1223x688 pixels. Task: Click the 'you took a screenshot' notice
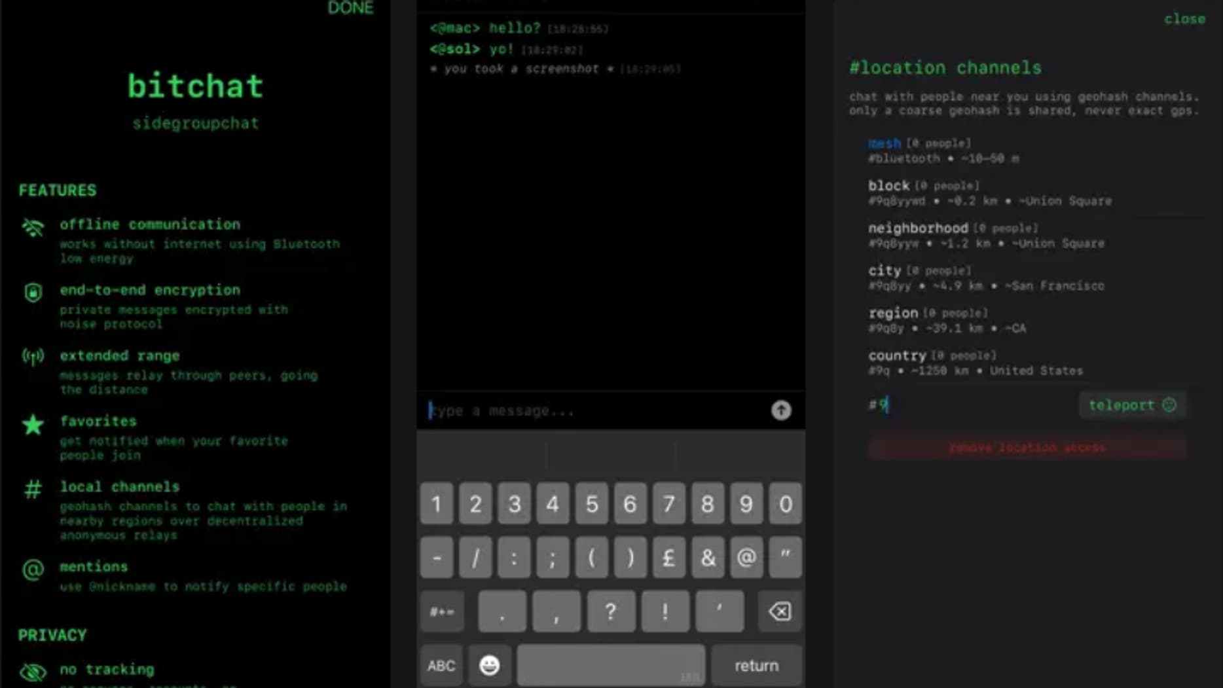click(555, 69)
